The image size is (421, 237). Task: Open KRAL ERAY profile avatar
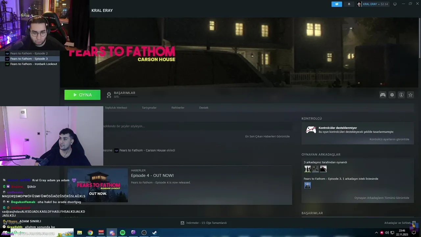(x=359, y=4)
